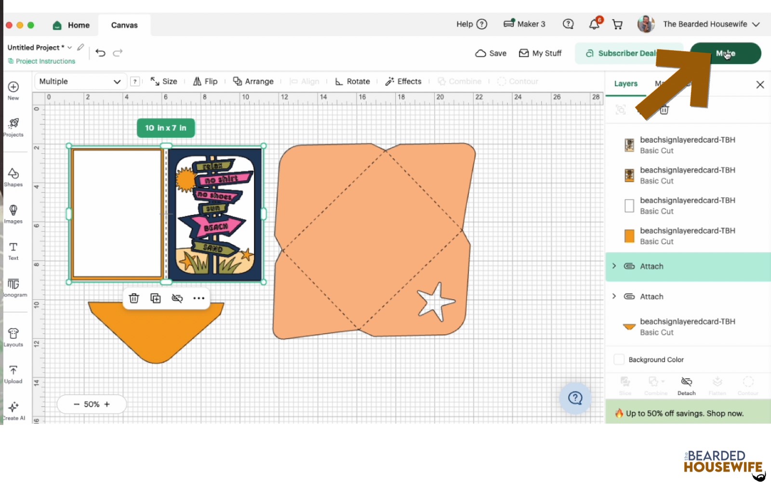The image size is (771, 490).
Task: Select the Text tool
Action: pyautogui.click(x=13, y=251)
